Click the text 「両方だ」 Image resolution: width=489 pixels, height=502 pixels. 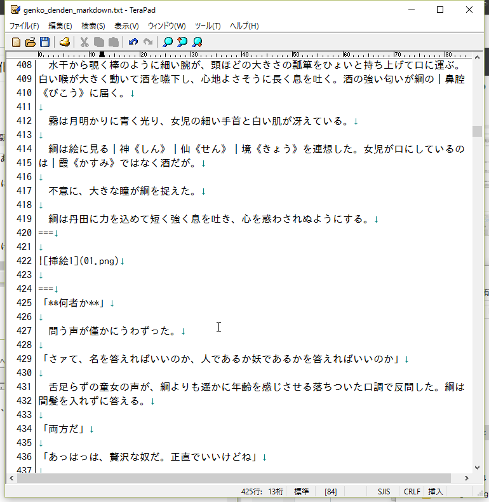tap(64, 429)
